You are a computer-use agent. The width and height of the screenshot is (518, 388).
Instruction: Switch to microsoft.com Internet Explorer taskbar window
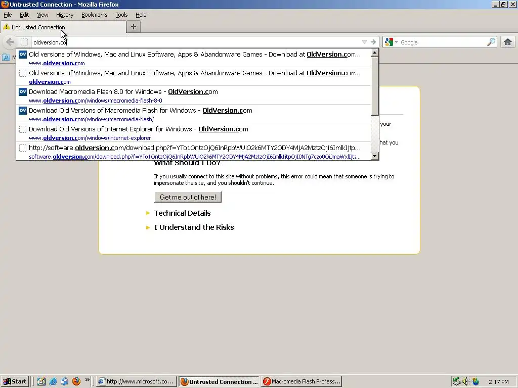pyautogui.click(x=137, y=381)
